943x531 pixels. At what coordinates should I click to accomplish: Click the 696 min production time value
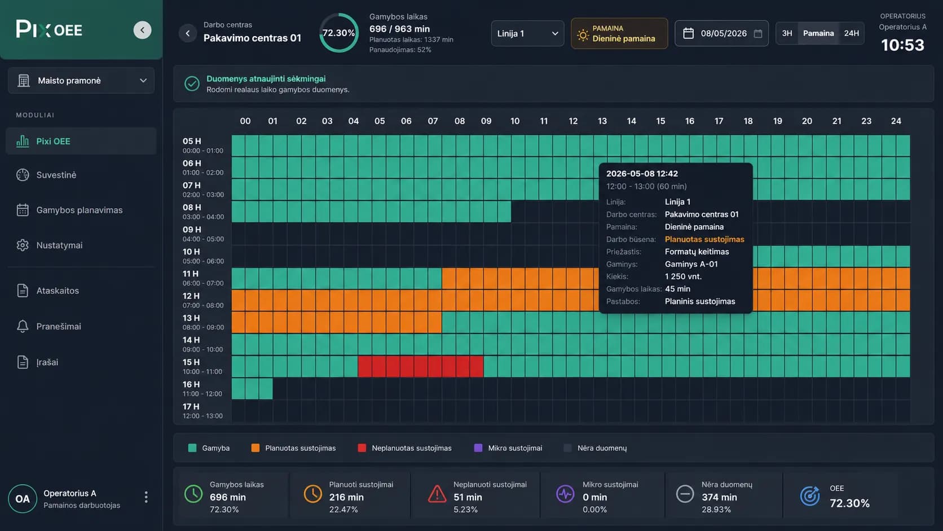[x=228, y=497]
